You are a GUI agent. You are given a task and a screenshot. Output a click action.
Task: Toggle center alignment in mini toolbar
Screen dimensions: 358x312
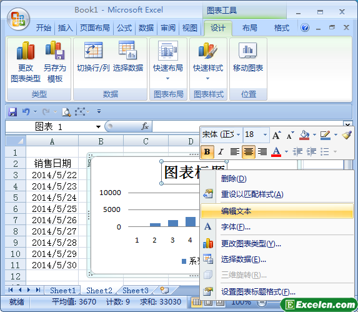point(249,151)
